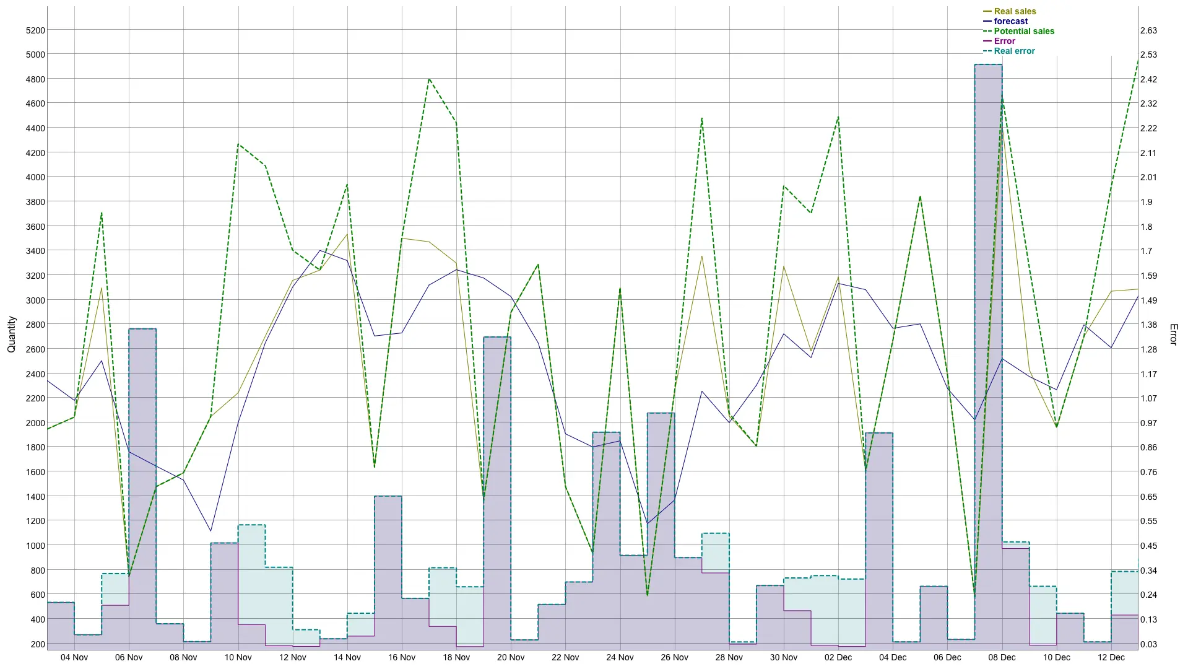
Task: Click the 02 Dec date label
Action: [x=838, y=657]
